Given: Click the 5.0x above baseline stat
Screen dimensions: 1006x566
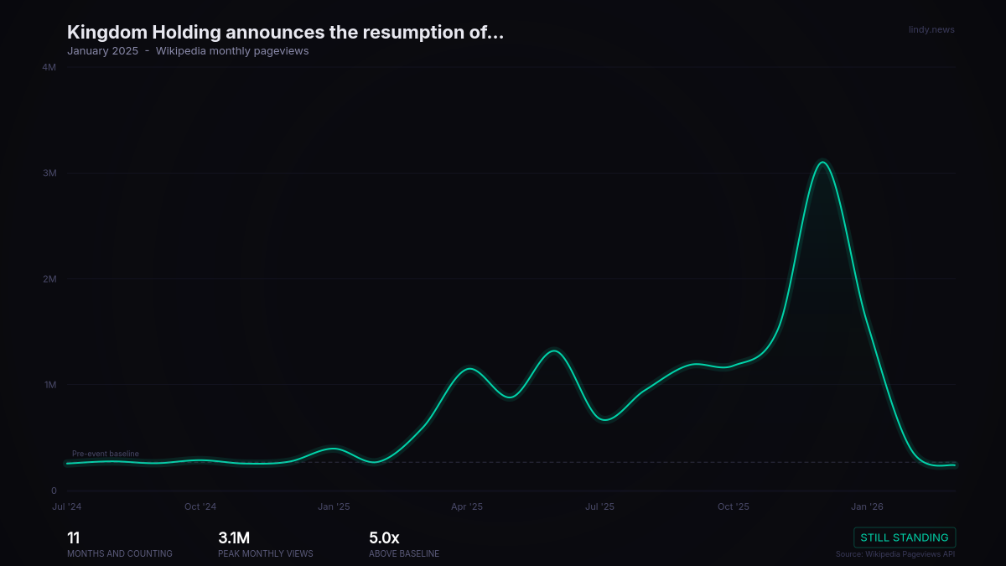Looking at the screenshot, I should (x=403, y=544).
